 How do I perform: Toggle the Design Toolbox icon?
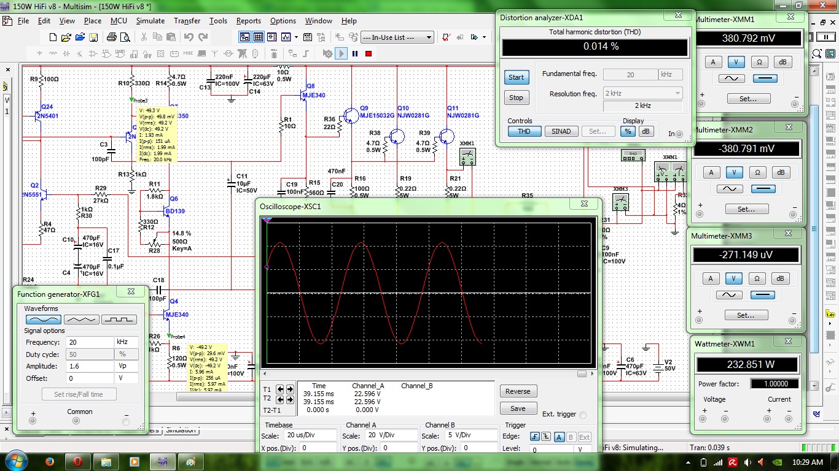(244, 37)
